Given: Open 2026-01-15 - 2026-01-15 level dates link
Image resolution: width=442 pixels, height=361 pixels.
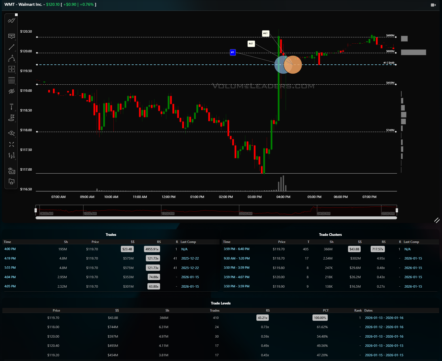Looking at the screenshot, I should pos(384,355).
